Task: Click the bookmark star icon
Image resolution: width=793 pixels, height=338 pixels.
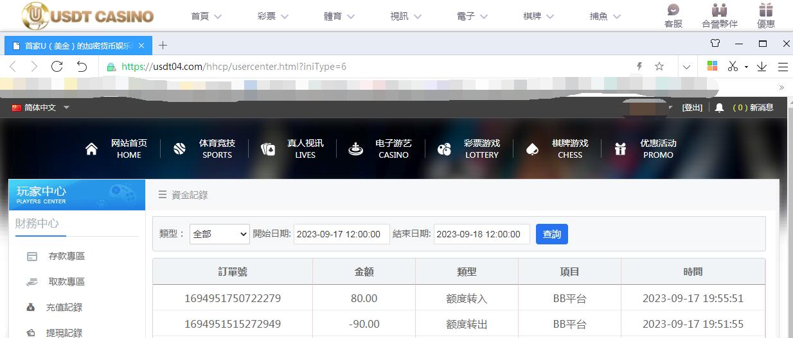Action: [x=659, y=66]
